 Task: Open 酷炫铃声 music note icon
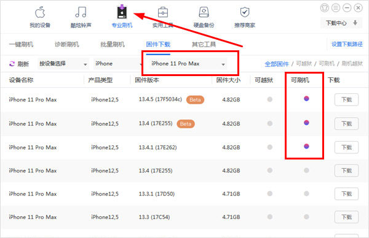point(81,12)
